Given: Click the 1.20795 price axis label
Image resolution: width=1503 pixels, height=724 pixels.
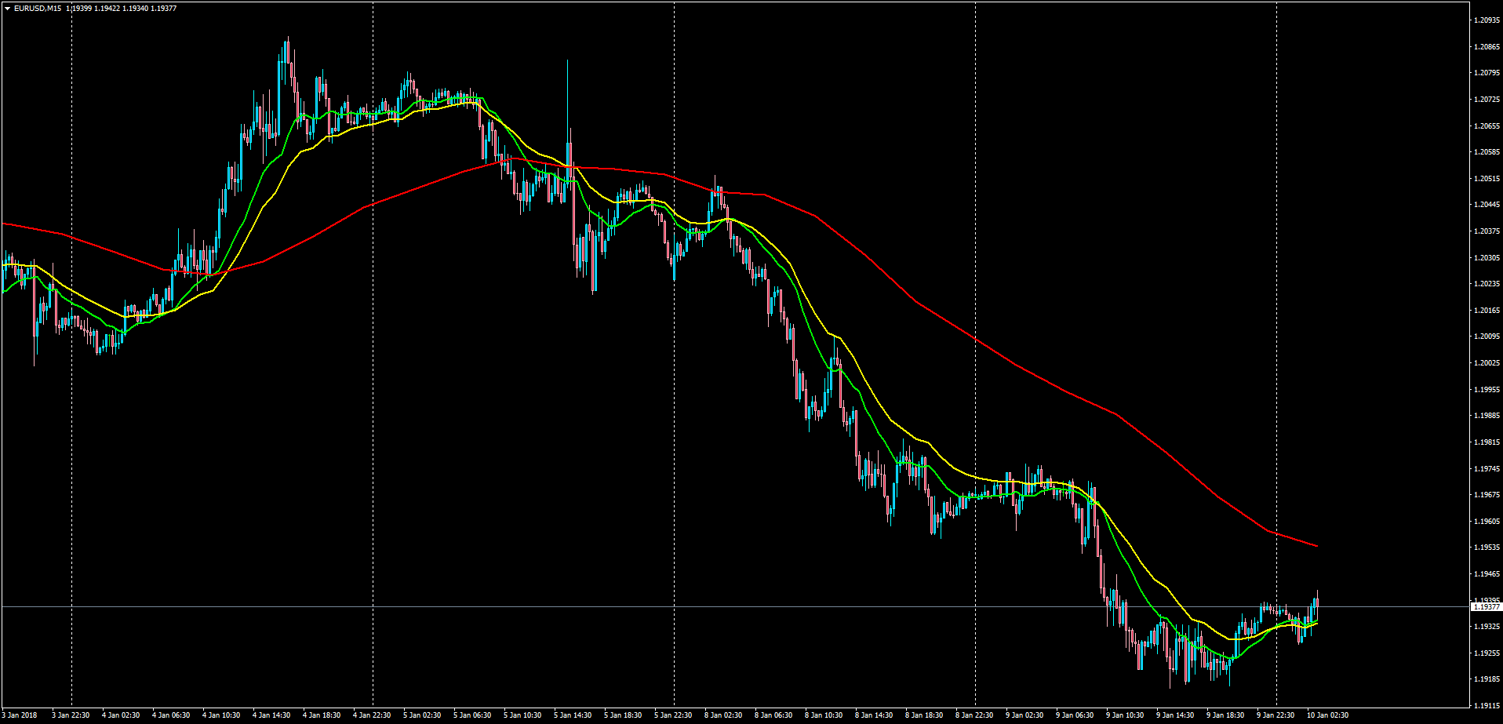Looking at the screenshot, I should pos(1487,73).
